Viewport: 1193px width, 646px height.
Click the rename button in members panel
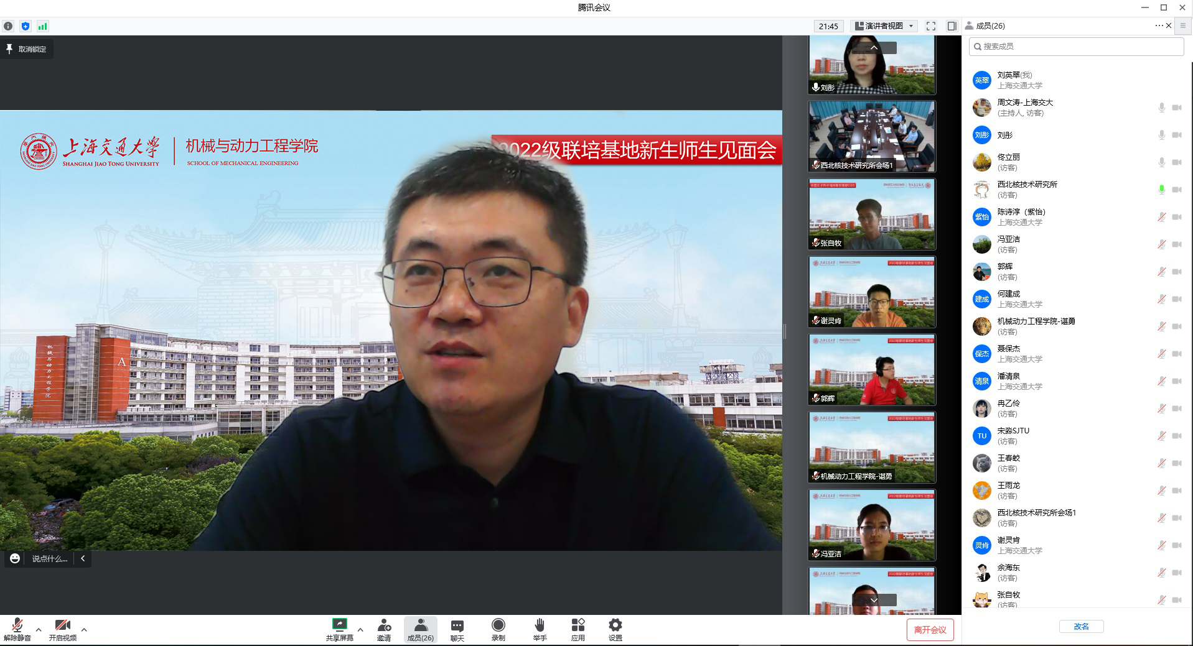pyautogui.click(x=1081, y=627)
